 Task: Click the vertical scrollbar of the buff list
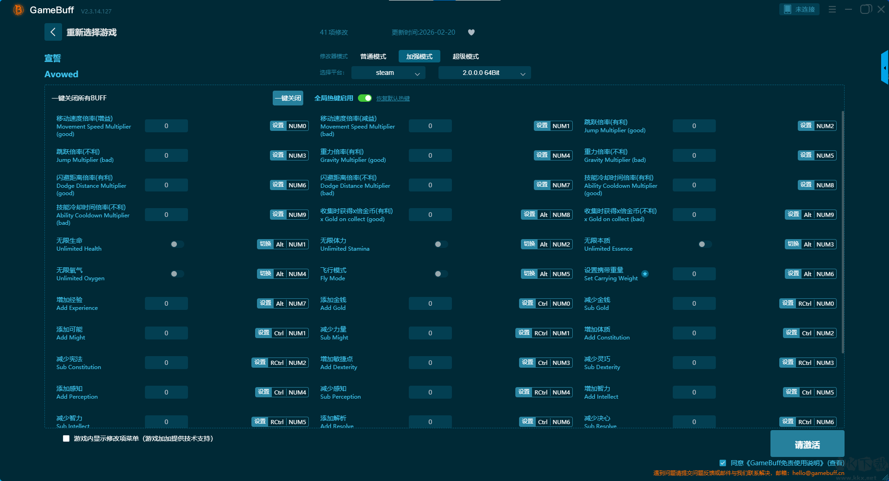pyautogui.click(x=842, y=231)
